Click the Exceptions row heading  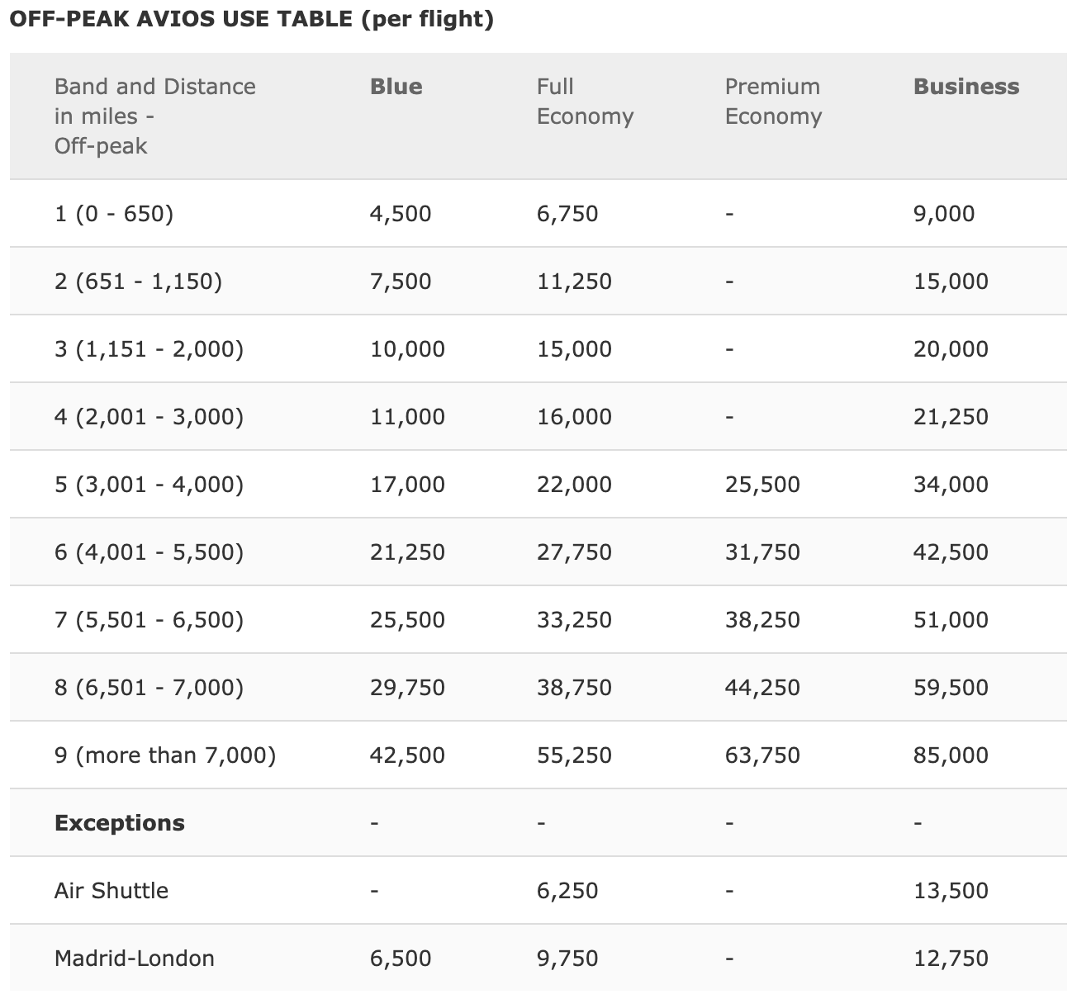pyautogui.click(x=120, y=823)
